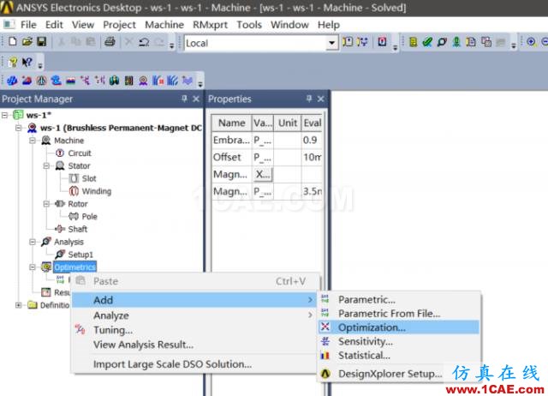Open the File menu
The width and height of the screenshot is (548, 396).
tap(28, 25)
